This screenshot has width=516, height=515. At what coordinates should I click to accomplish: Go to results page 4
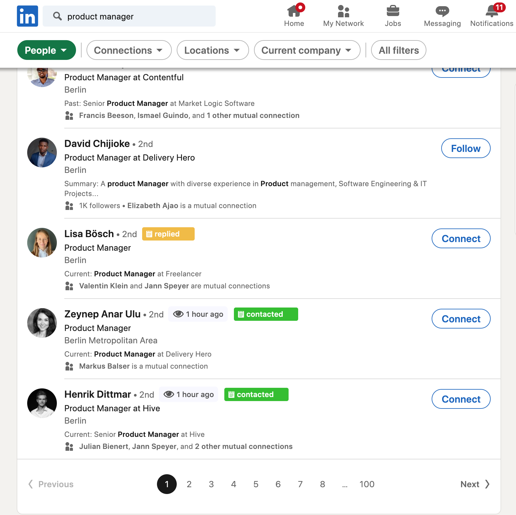click(x=234, y=484)
